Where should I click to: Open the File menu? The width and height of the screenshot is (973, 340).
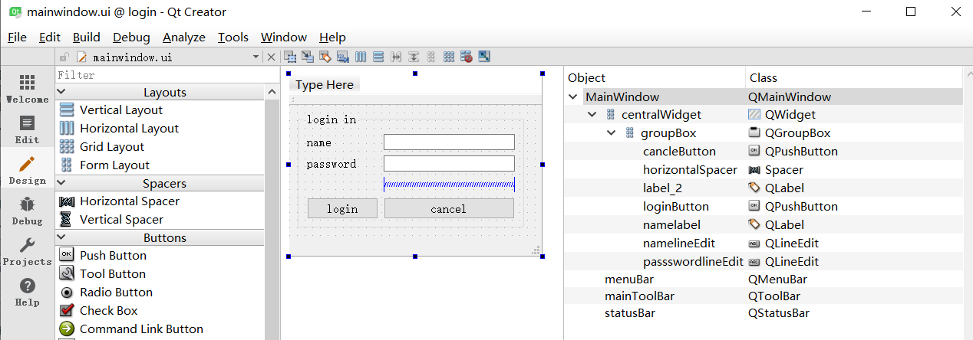(x=17, y=38)
